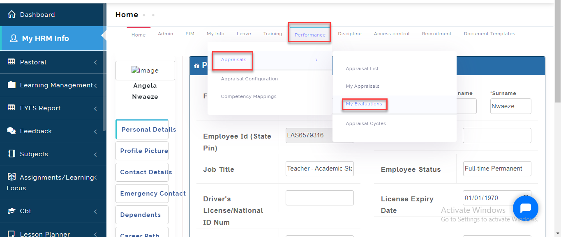Open the My Info menu
561x237 pixels.
(215, 34)
